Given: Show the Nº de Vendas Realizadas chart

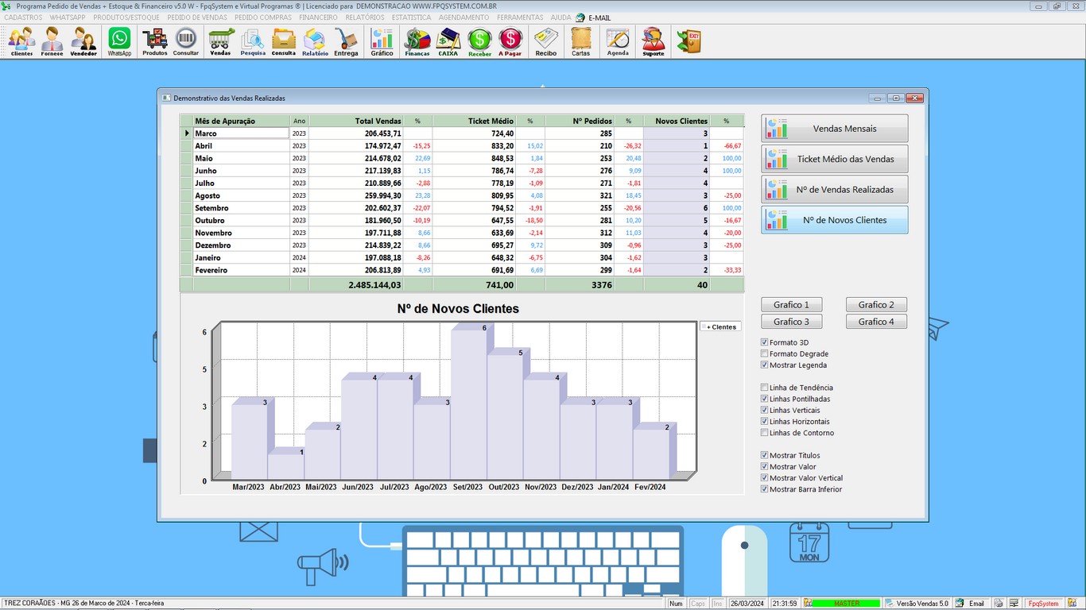Looking at the screenshot, I should 834,190.
